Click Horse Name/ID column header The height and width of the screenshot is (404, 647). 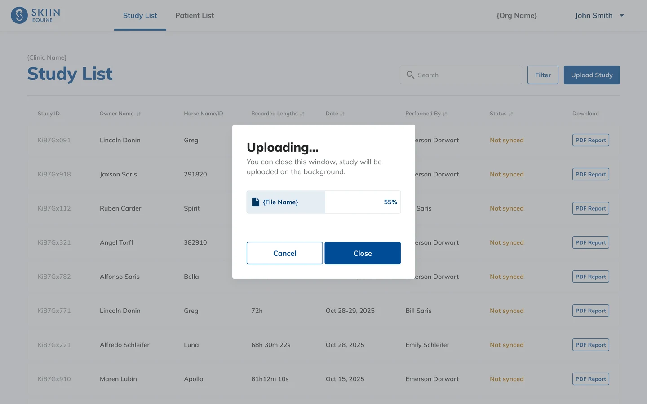point(204,114)
